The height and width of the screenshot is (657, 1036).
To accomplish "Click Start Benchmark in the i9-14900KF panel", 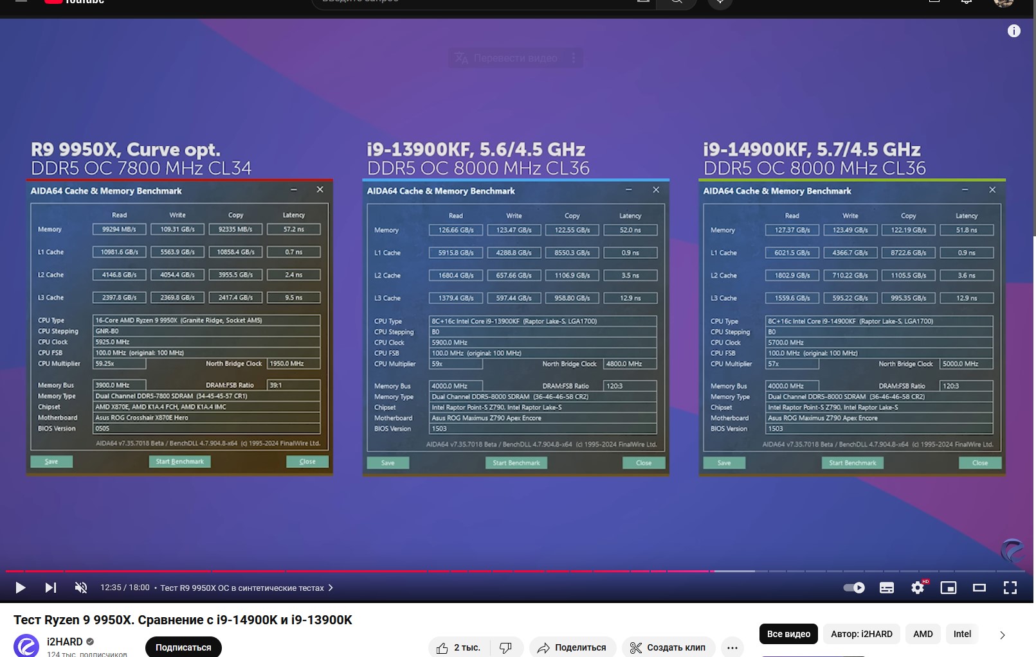I will click(x=853, y=462).
